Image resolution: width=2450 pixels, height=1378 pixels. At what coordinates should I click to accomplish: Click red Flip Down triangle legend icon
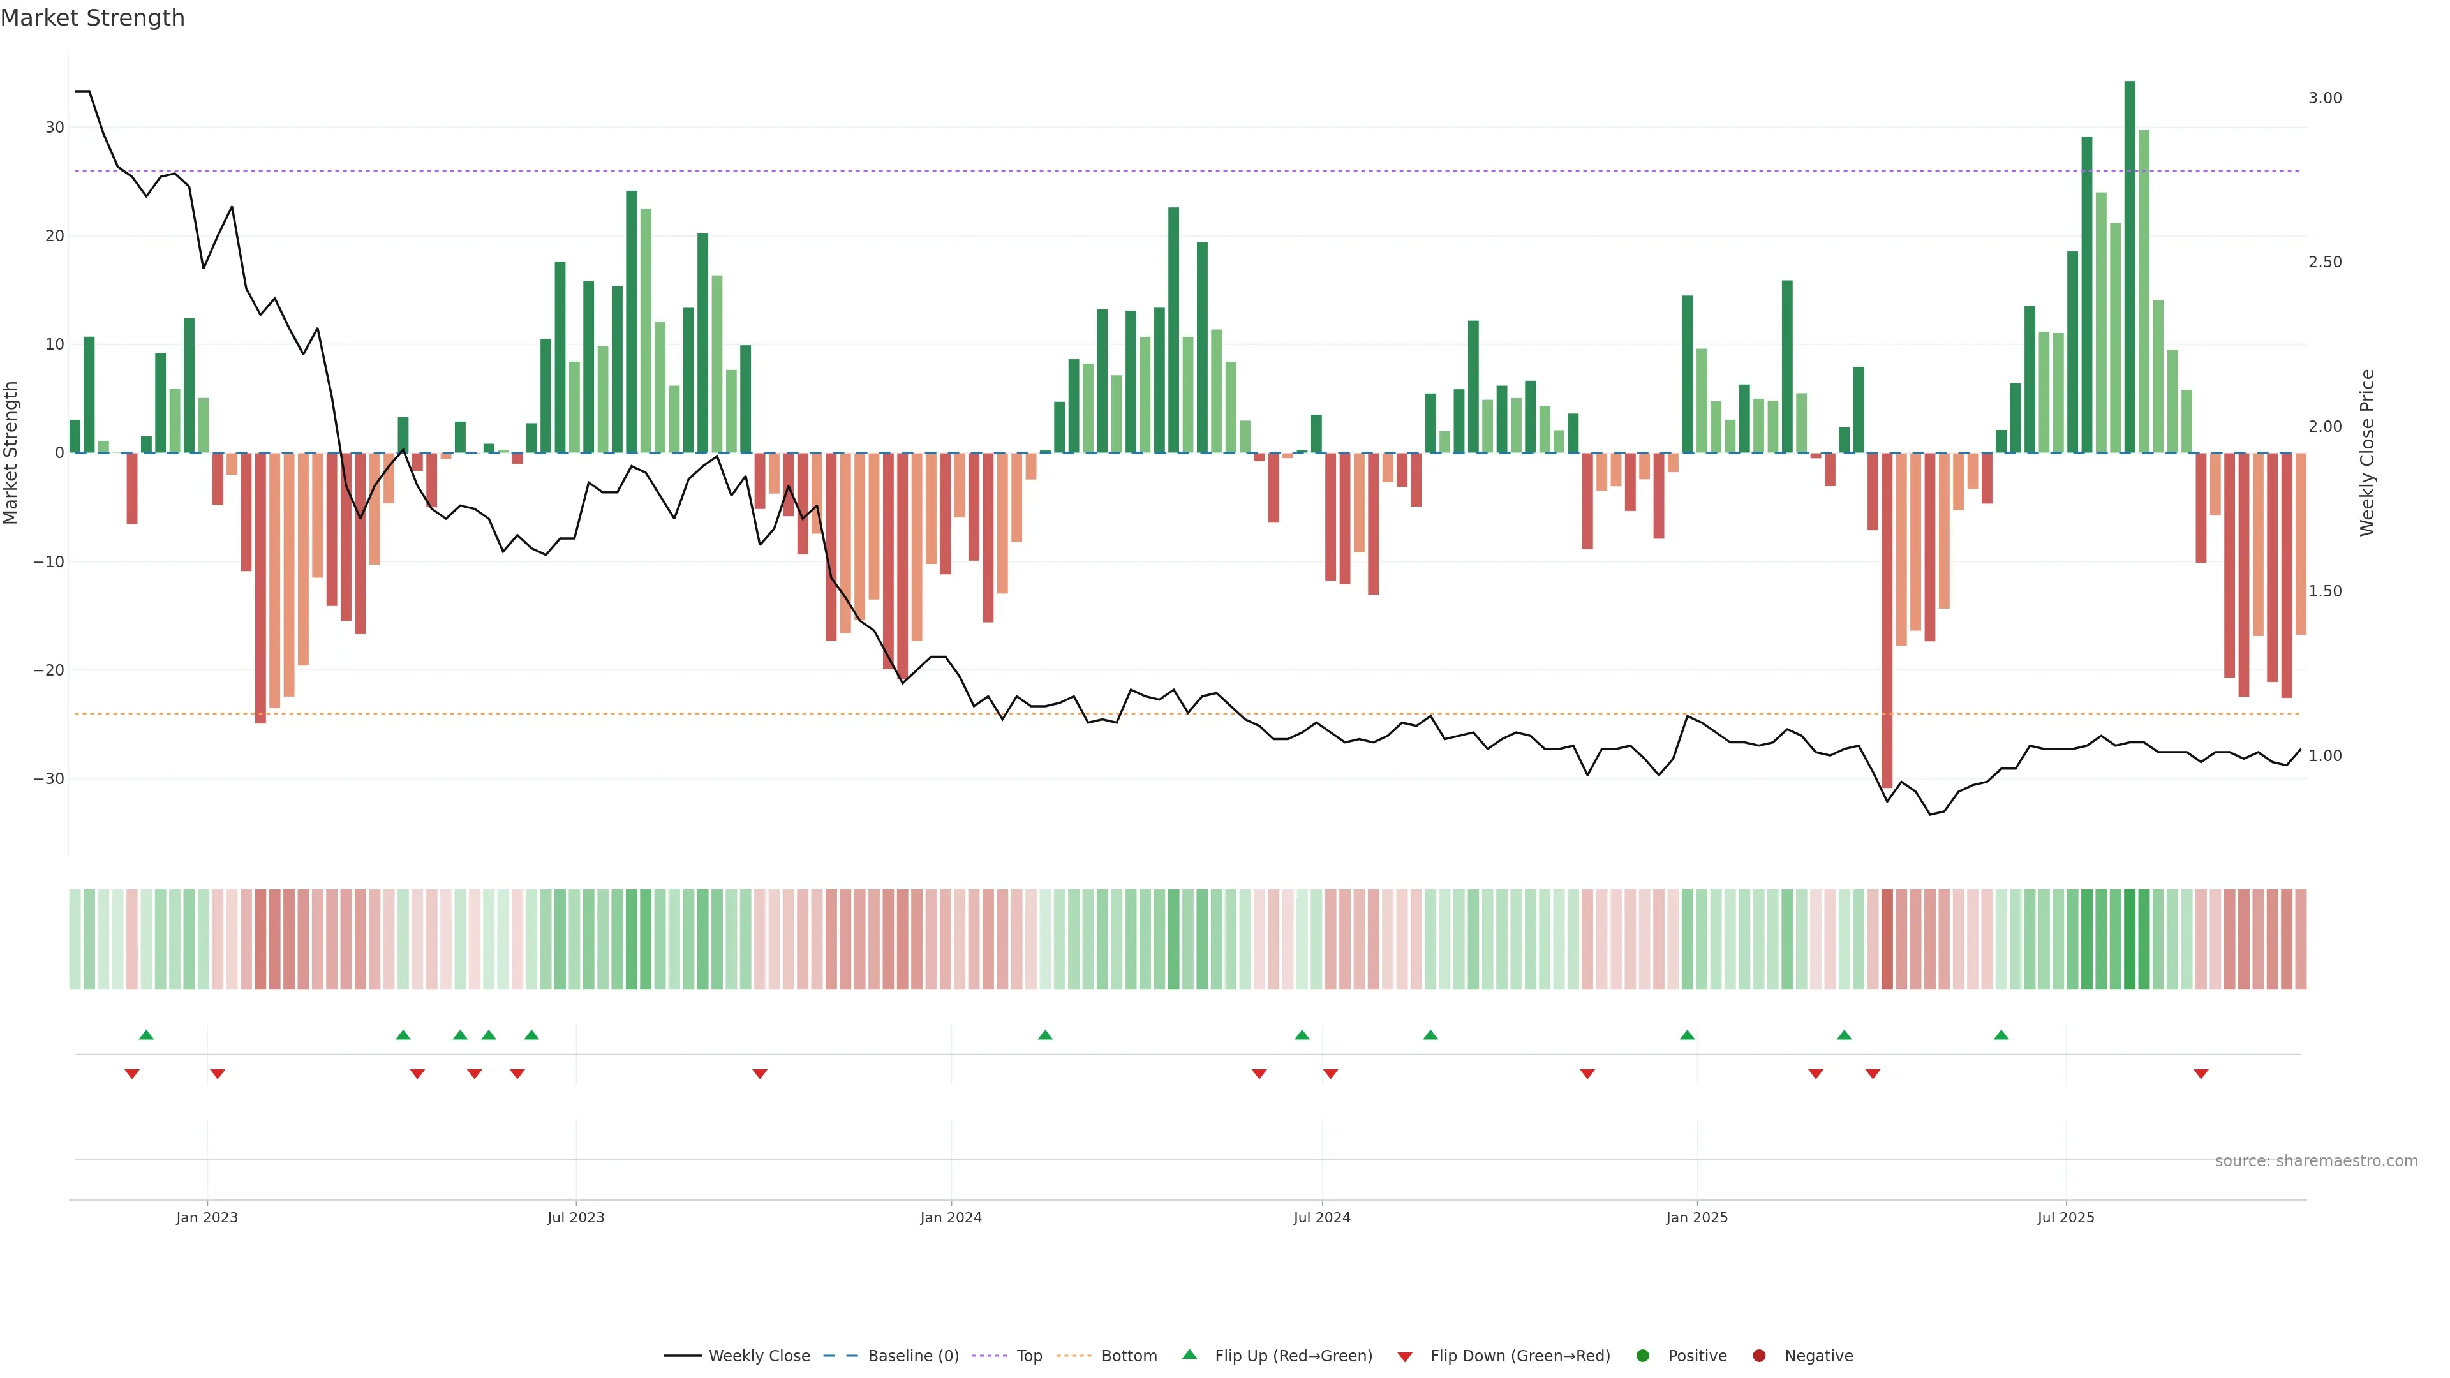click(1405, 1357)
